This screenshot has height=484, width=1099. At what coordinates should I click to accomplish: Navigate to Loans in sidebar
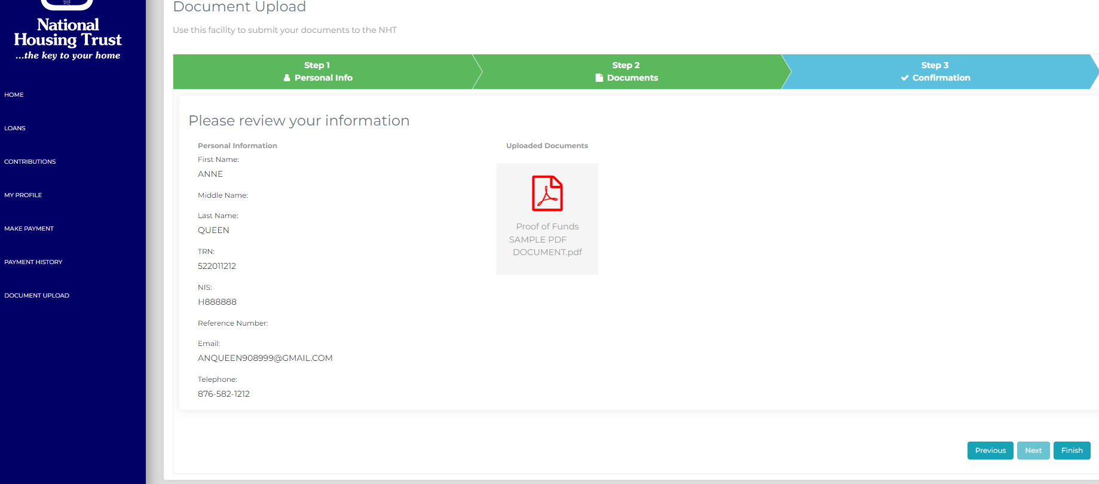(15, 128)
